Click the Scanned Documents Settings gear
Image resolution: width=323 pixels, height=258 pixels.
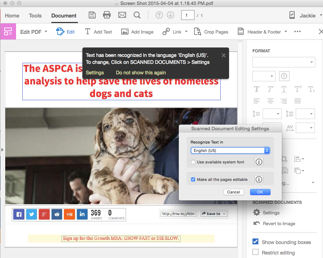tap(256, 212)
